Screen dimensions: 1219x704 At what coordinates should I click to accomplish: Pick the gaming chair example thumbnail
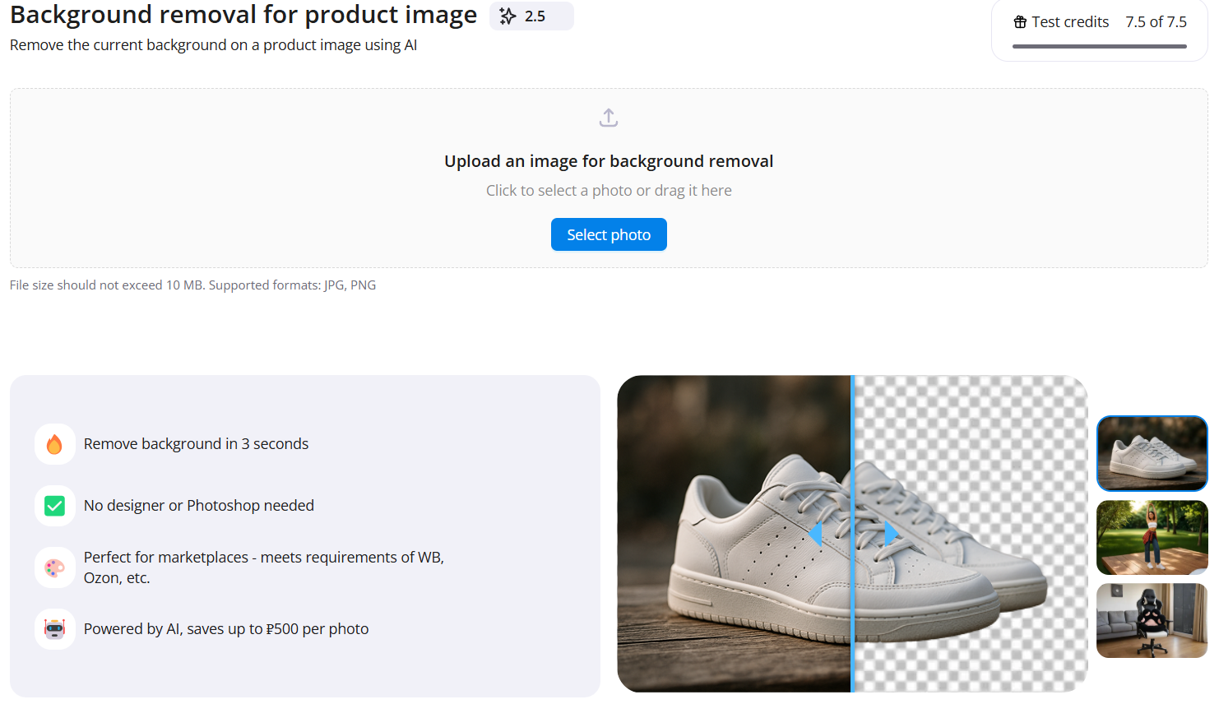[1152, 620]
